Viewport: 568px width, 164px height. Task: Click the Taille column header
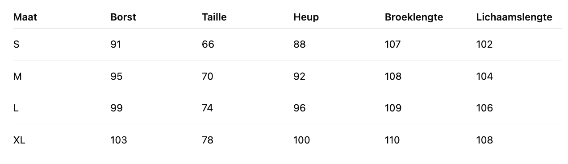[x=214, y=17]
